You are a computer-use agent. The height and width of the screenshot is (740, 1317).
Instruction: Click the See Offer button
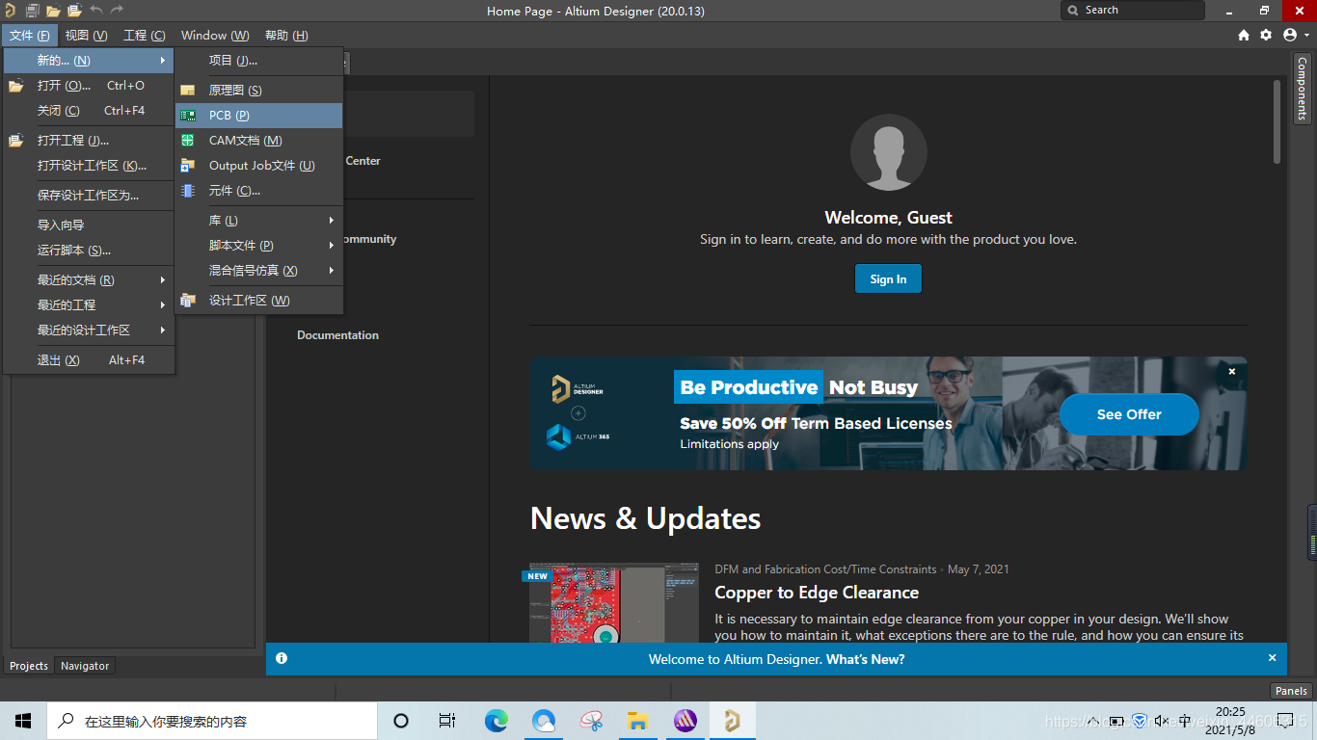coord(1129,414)
